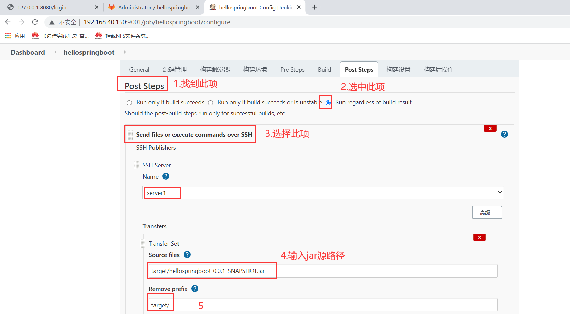The width and height of the screenshot is (570, 314).
Task: Go back to the previous page
Action: pos(8,22)
